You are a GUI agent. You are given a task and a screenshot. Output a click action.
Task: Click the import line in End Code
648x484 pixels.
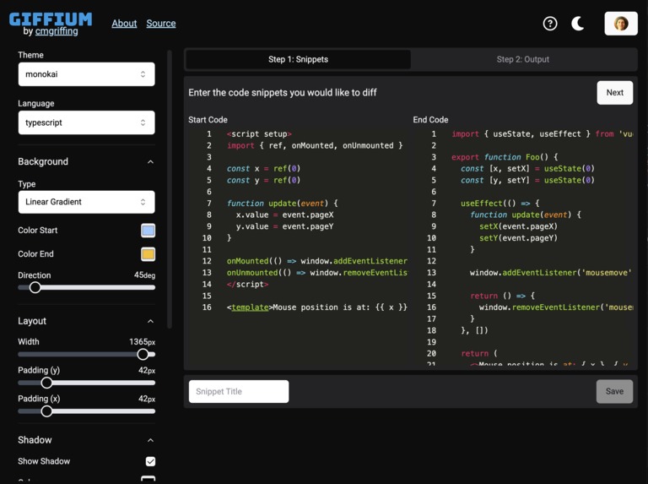pyautogui.click(x=543, y=134)
